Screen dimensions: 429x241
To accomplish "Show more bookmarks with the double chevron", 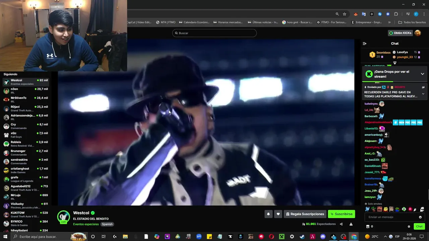I will pyautogui.click(x=389, y=22).
